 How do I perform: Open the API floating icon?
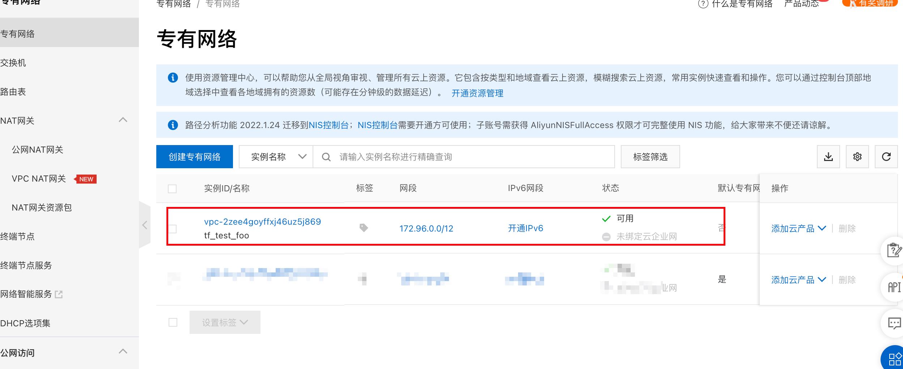click(894, 287)
